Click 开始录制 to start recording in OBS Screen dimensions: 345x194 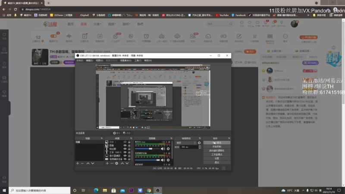217,147
